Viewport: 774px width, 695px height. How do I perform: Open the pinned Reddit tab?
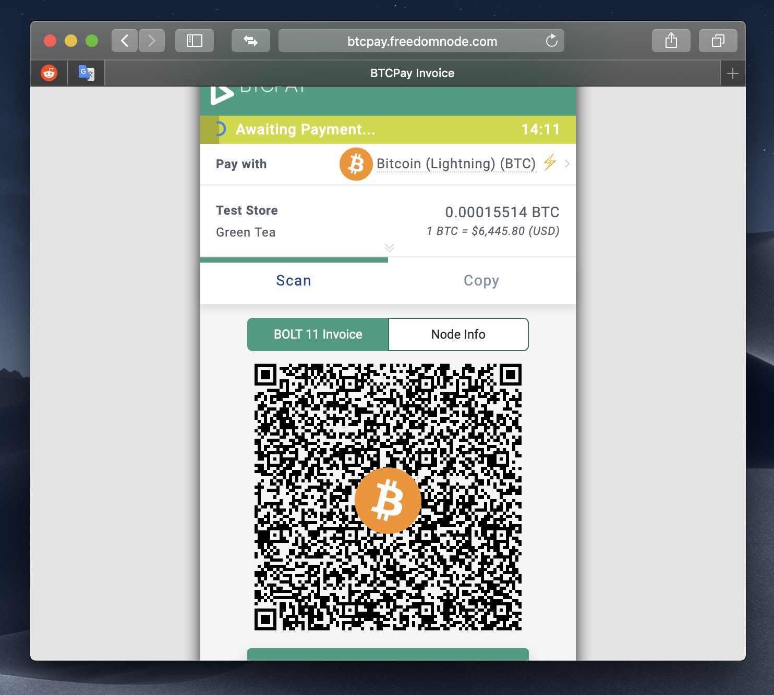click(49, 73)
